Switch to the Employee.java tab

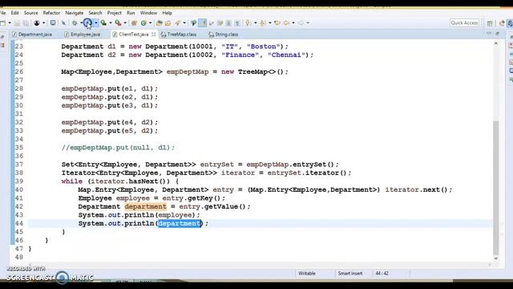83,34
